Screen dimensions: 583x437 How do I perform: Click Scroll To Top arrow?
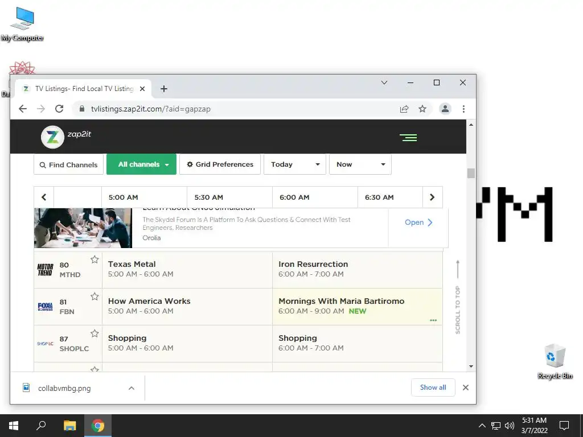458,296
